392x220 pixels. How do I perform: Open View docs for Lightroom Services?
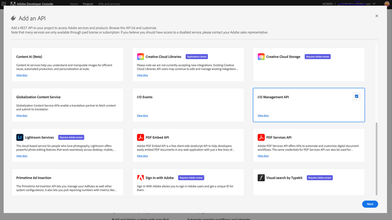pos(21,156)
